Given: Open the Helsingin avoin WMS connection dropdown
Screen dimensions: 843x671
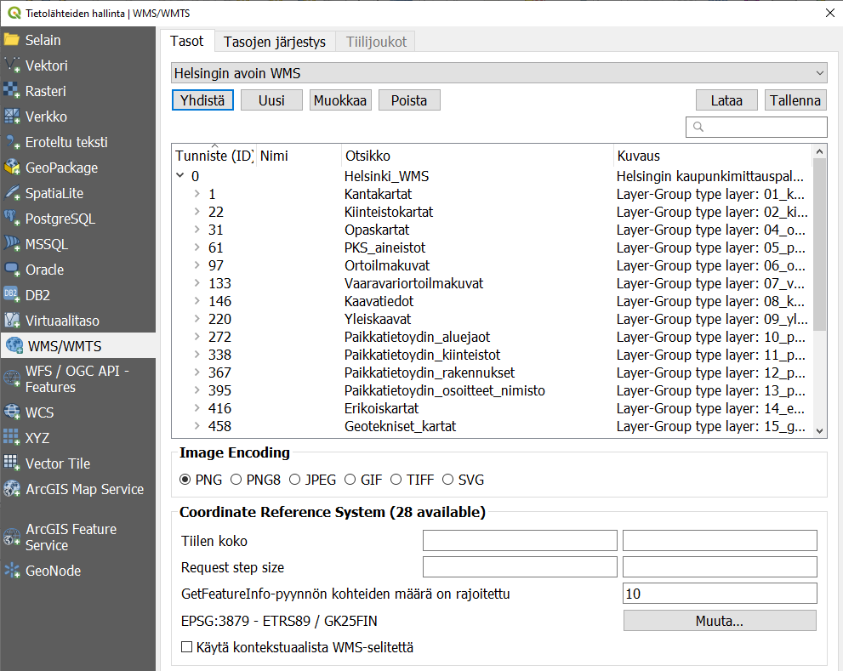Looking at the screenshot, I should [x=499, y=73].
